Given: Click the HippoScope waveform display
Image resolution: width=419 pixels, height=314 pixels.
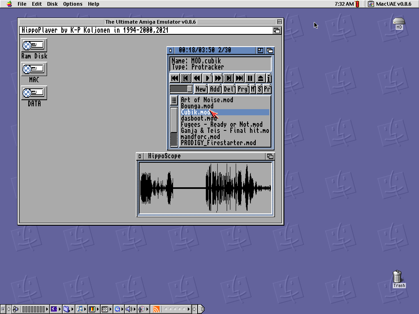Looking at the screenshot, I should tap(205, 188).
